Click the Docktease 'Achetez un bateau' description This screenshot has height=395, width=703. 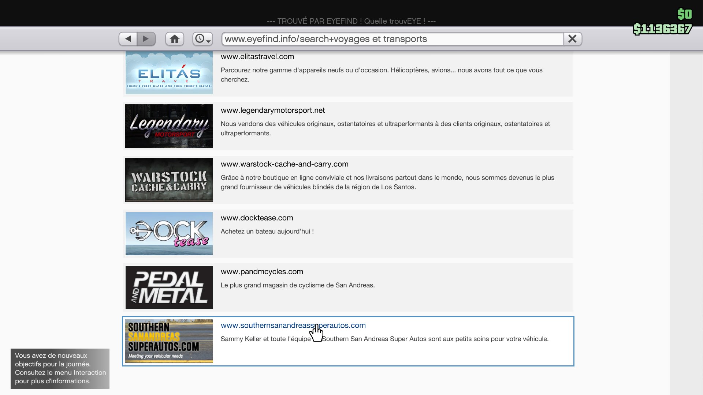coord(267,232)
